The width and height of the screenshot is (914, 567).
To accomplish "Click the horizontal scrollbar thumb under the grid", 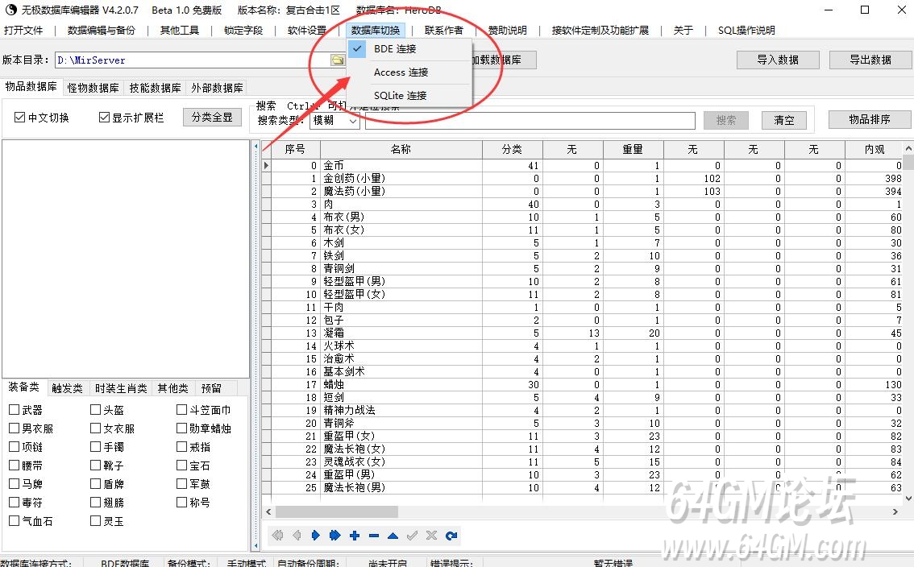I will click(x=336, y=511).
